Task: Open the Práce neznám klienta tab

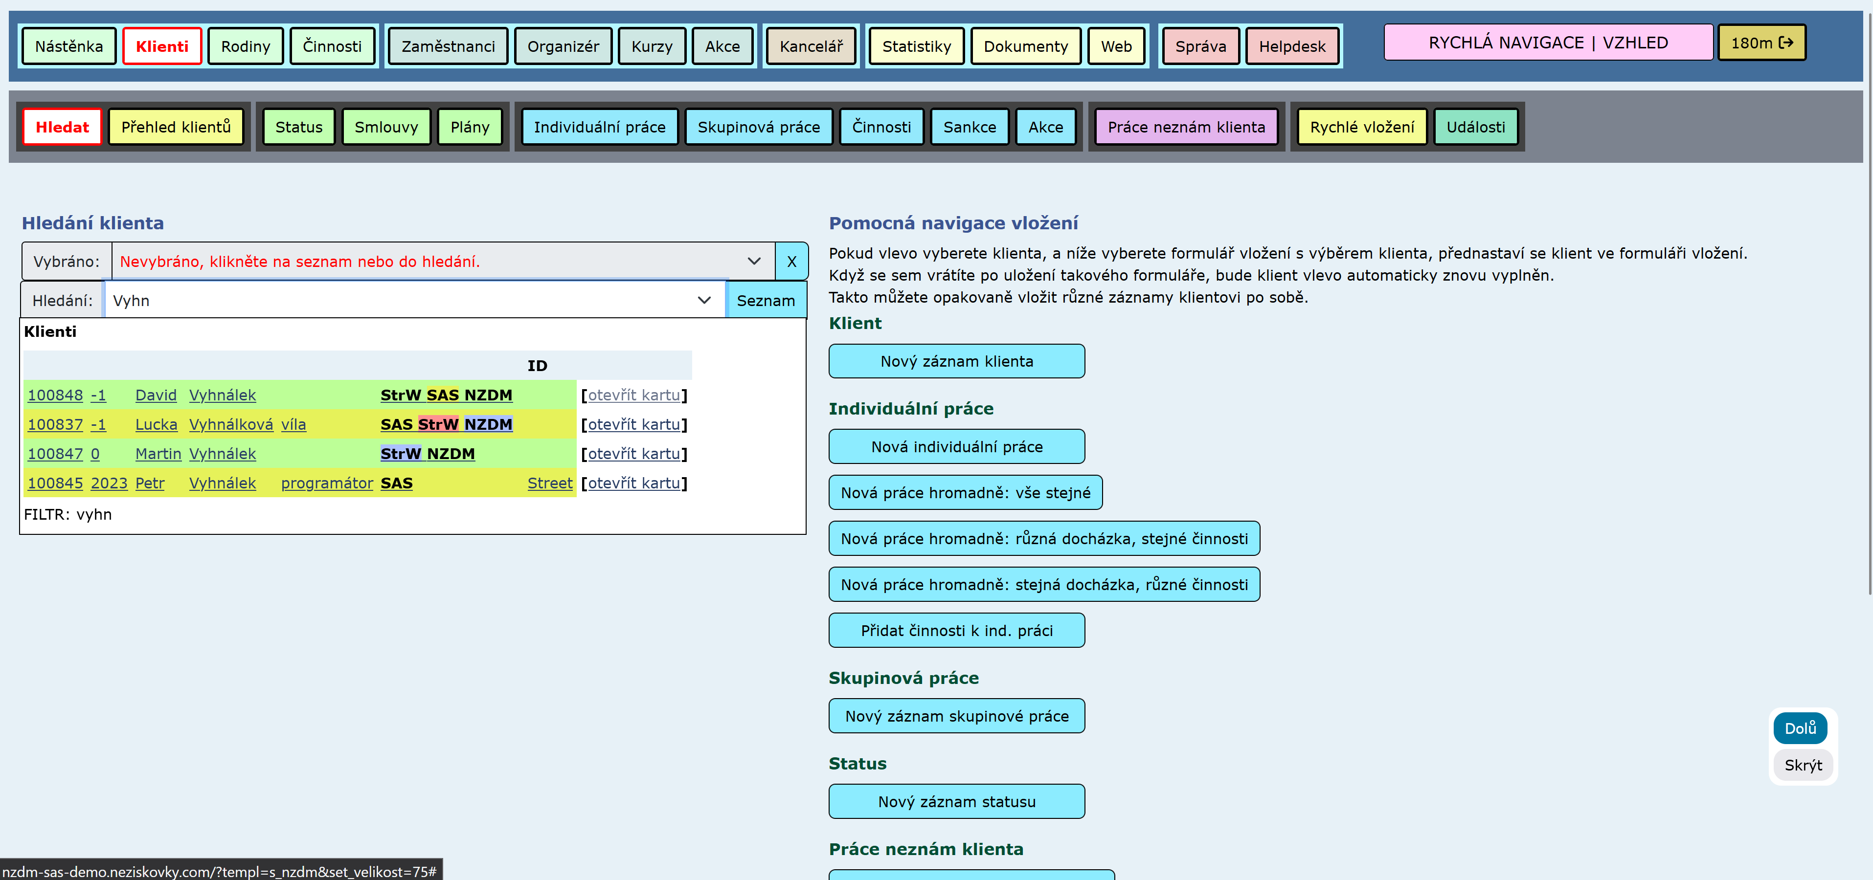Action: click(x=1185, y=127)
